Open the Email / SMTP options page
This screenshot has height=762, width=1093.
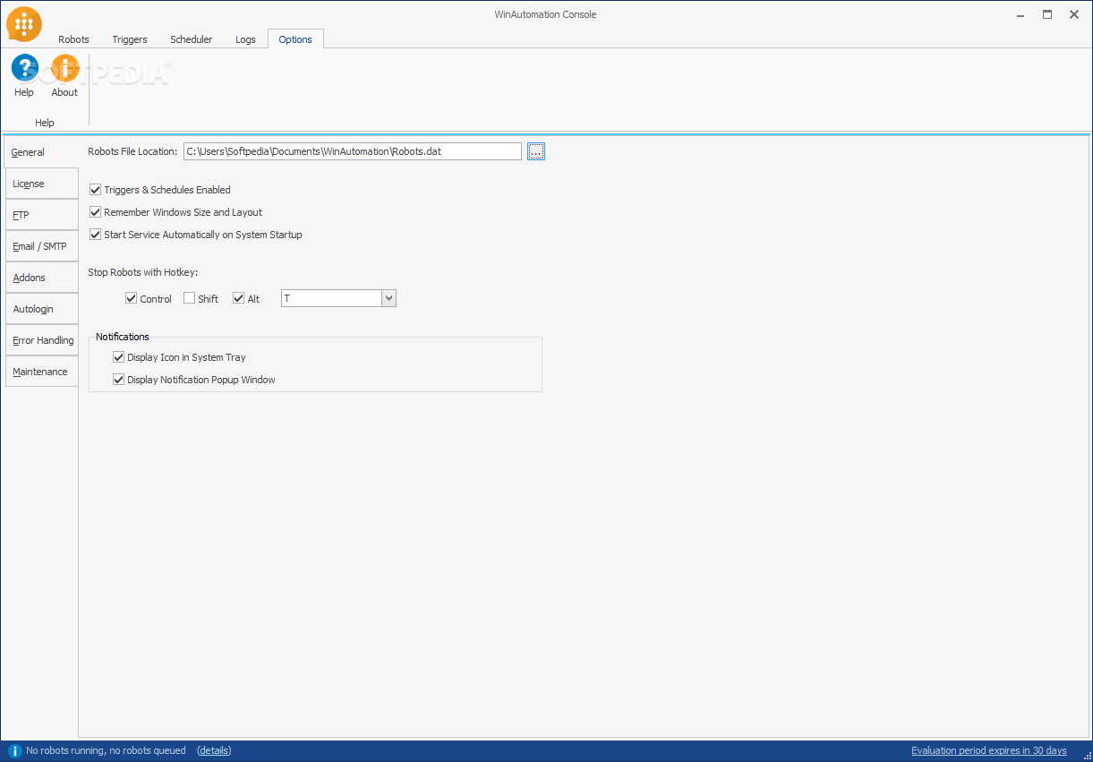(x=42, y=246)
